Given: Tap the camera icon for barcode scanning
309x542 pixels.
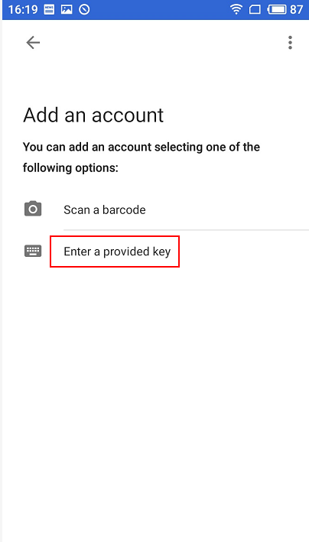Looking at the screenshot, I should pyautogui.click(x=33, y=209).
